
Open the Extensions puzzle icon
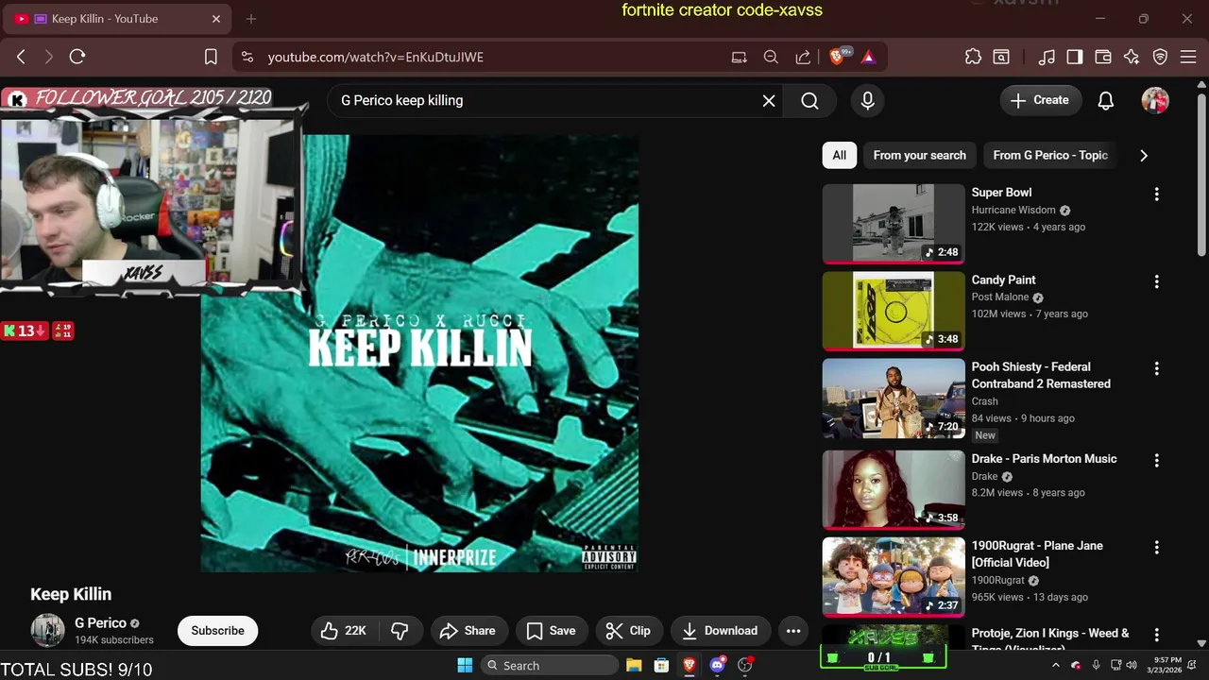point(973,57)
